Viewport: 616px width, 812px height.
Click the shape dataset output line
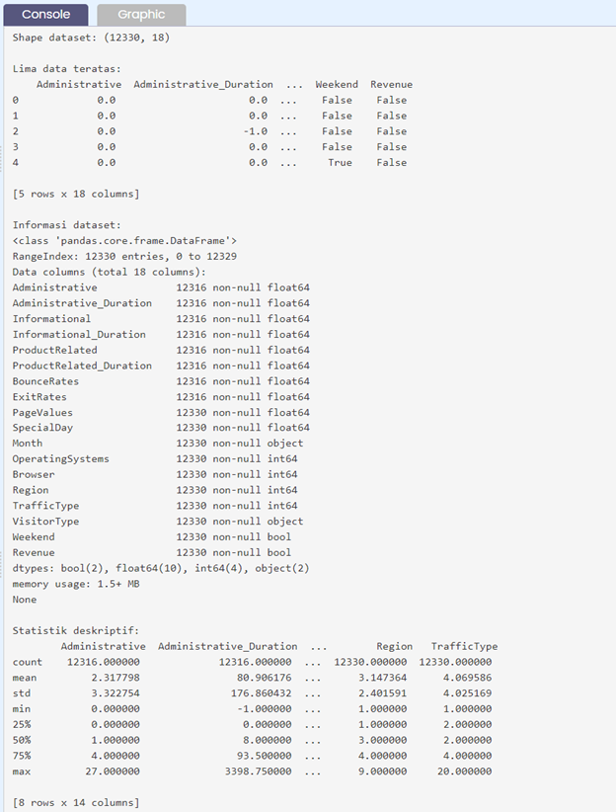tap(92, 37)
